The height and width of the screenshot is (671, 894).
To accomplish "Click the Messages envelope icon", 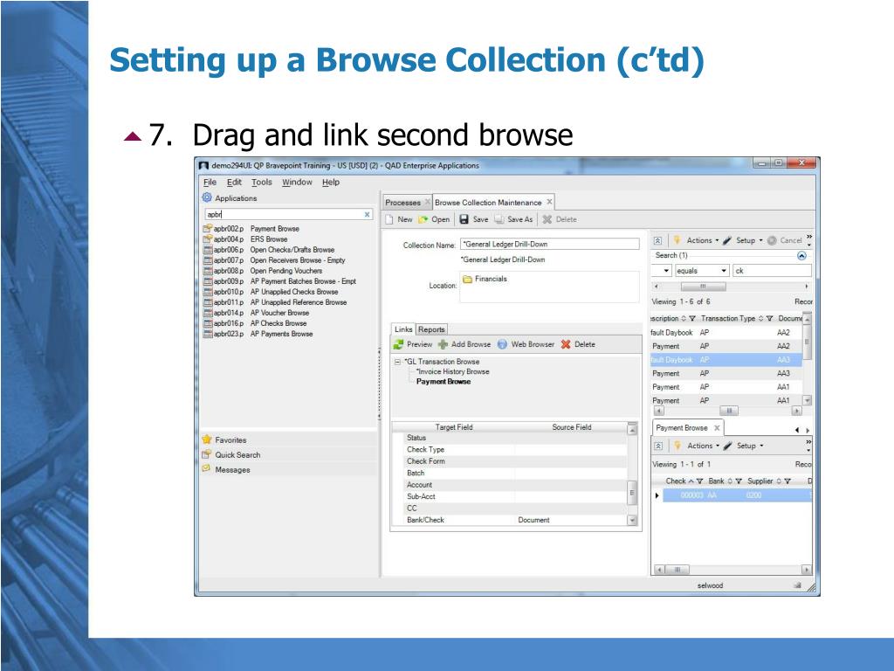I will click(206, 469).
